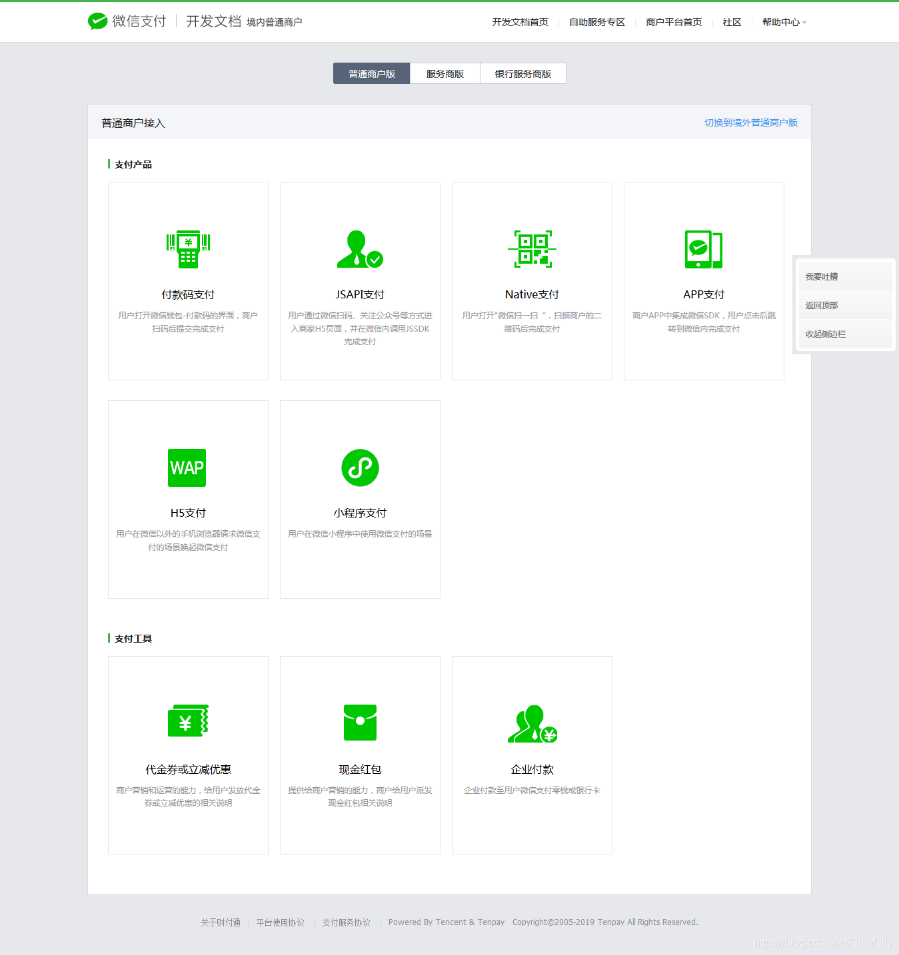
Task: Click the description under H5支付 card
Action: click(188, 540)
